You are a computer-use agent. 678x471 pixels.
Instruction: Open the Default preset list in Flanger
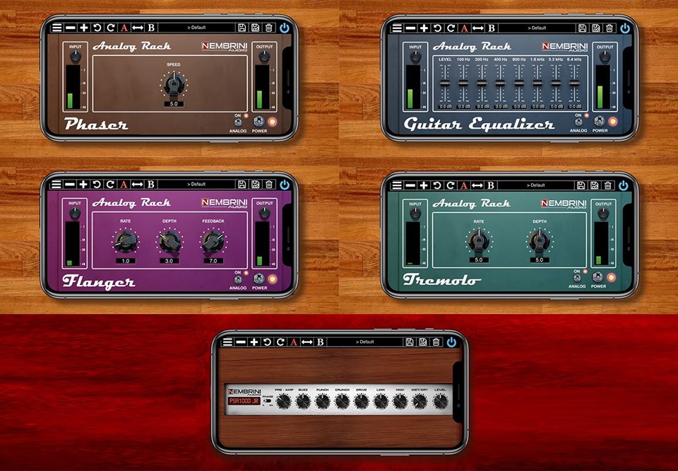[x=196, y=185]
